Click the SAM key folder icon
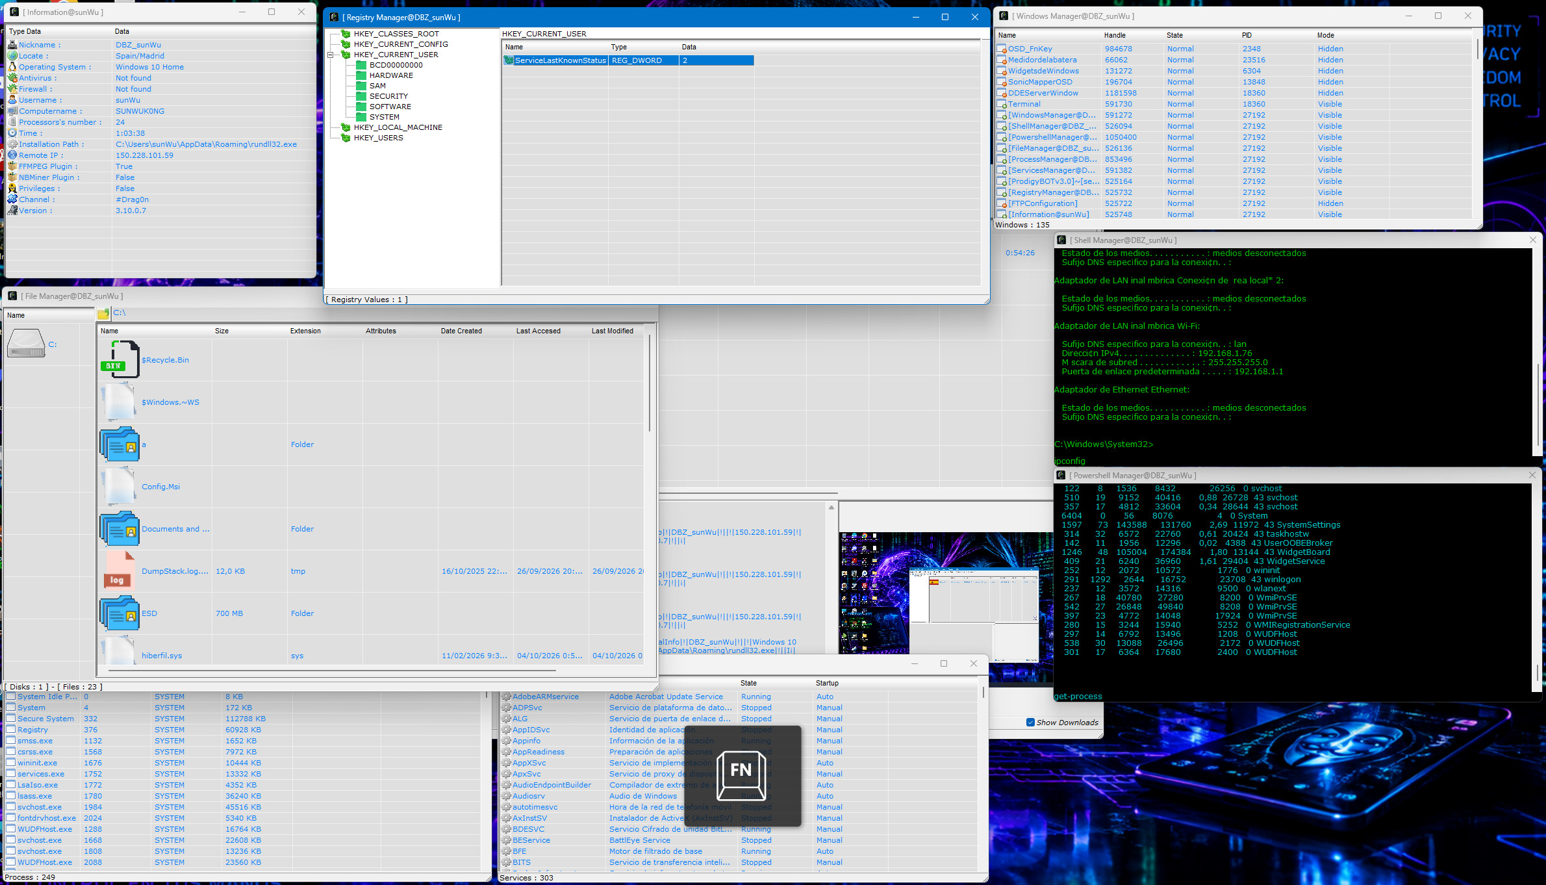The height and width of the screenshot is (885, 1546). point(361,86)
